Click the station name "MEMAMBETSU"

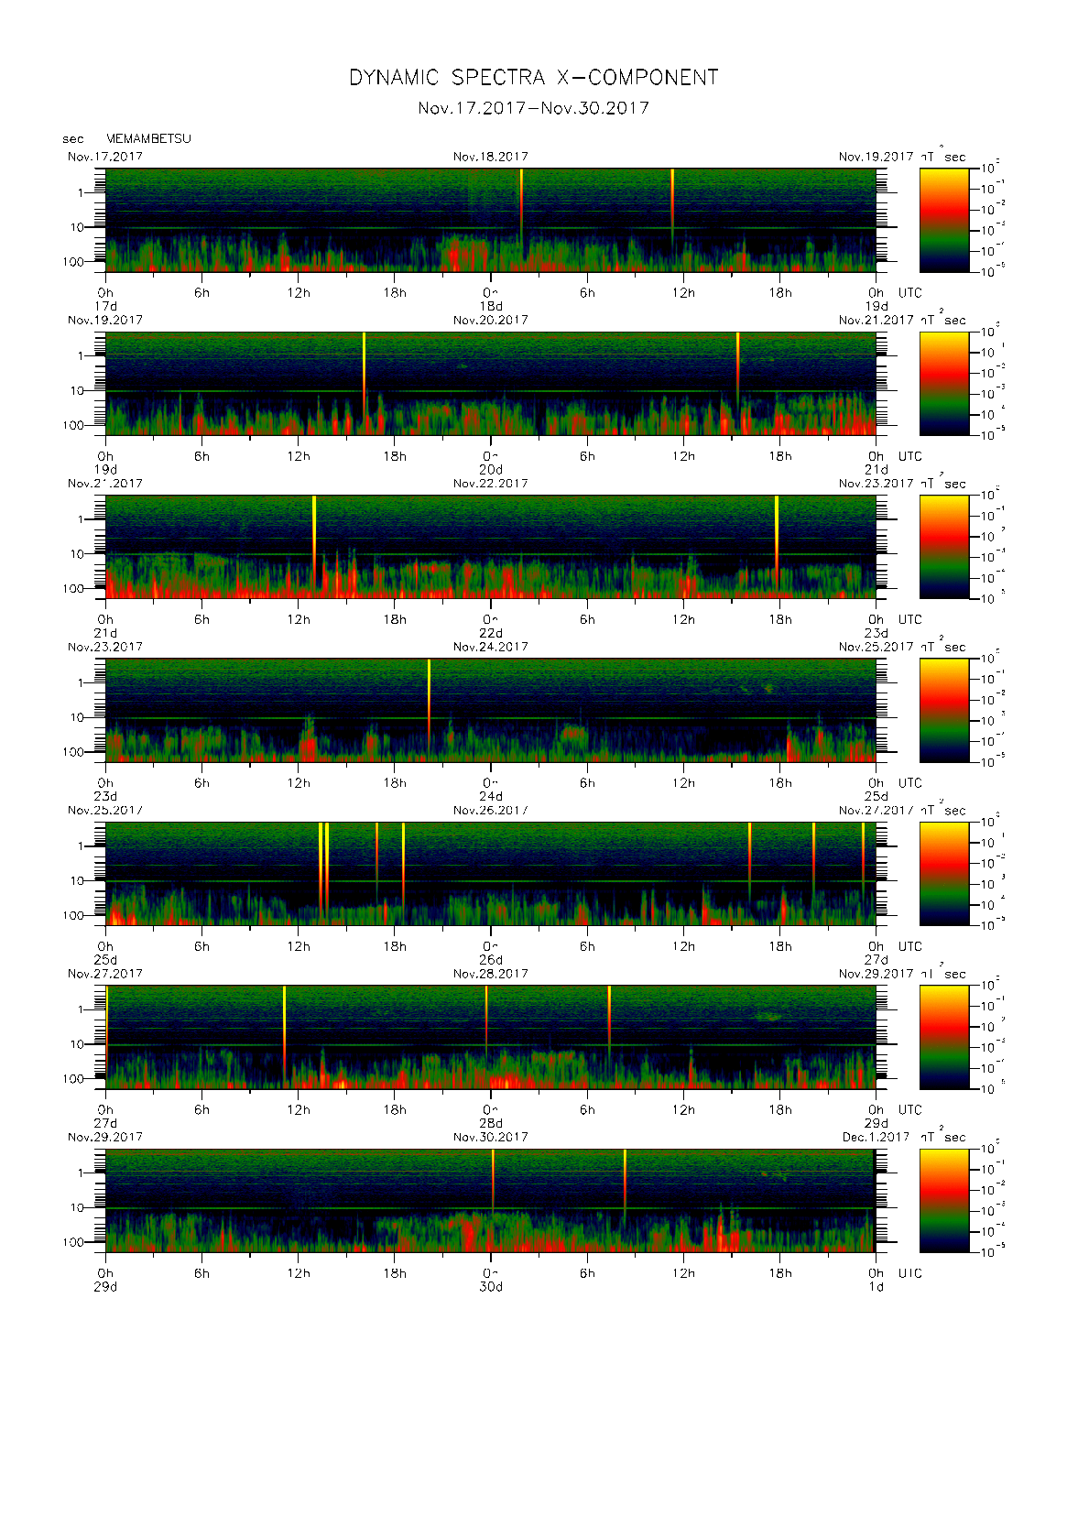click(148, 138)
